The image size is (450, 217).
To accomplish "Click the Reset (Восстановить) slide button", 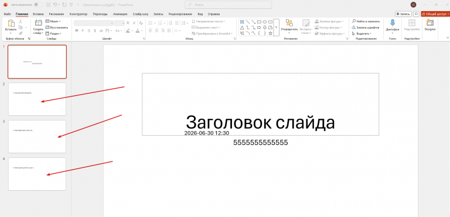I will [56, 27].
